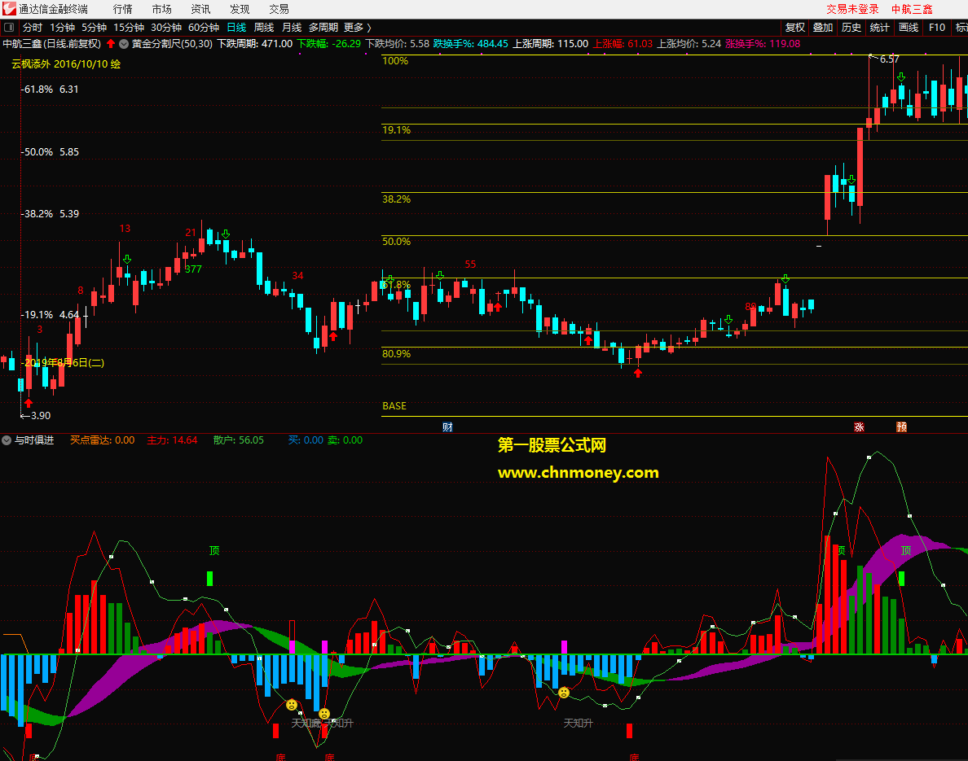
Task: Toggle the side panel icon left of 分时
Action: tap(9, 27)
